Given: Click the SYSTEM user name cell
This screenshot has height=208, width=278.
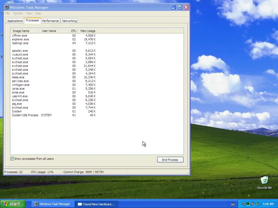Looking at the screenshot, I should pyautogui.click(x=46, y=115).
